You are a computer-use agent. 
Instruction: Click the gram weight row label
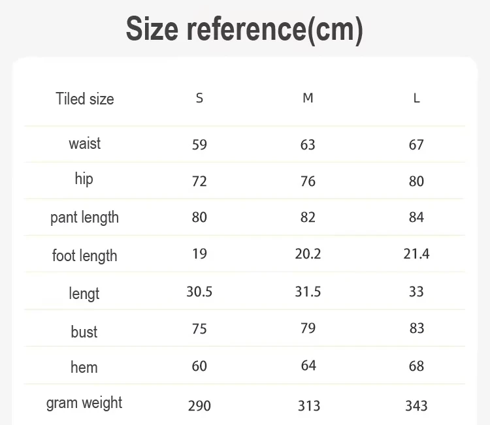[84, 403]
